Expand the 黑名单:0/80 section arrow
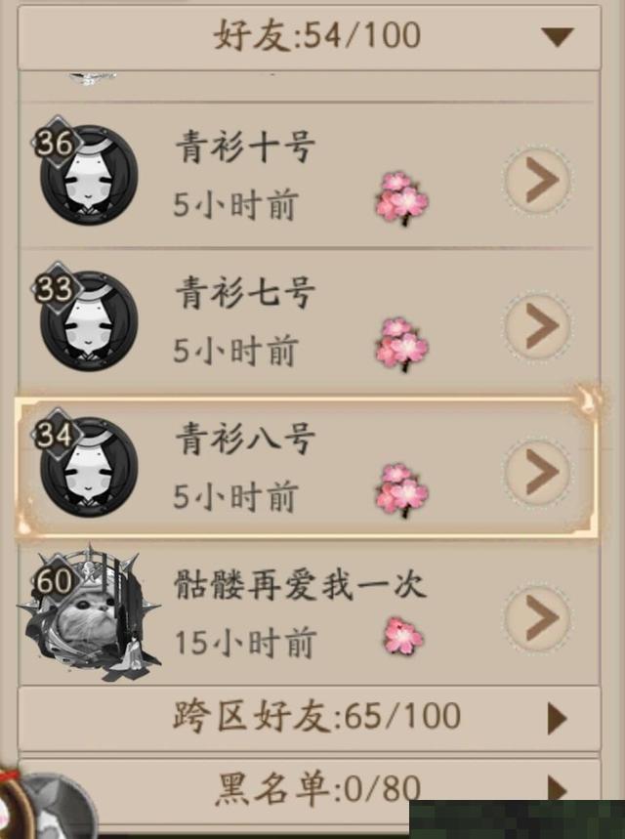 pos(557,788)
